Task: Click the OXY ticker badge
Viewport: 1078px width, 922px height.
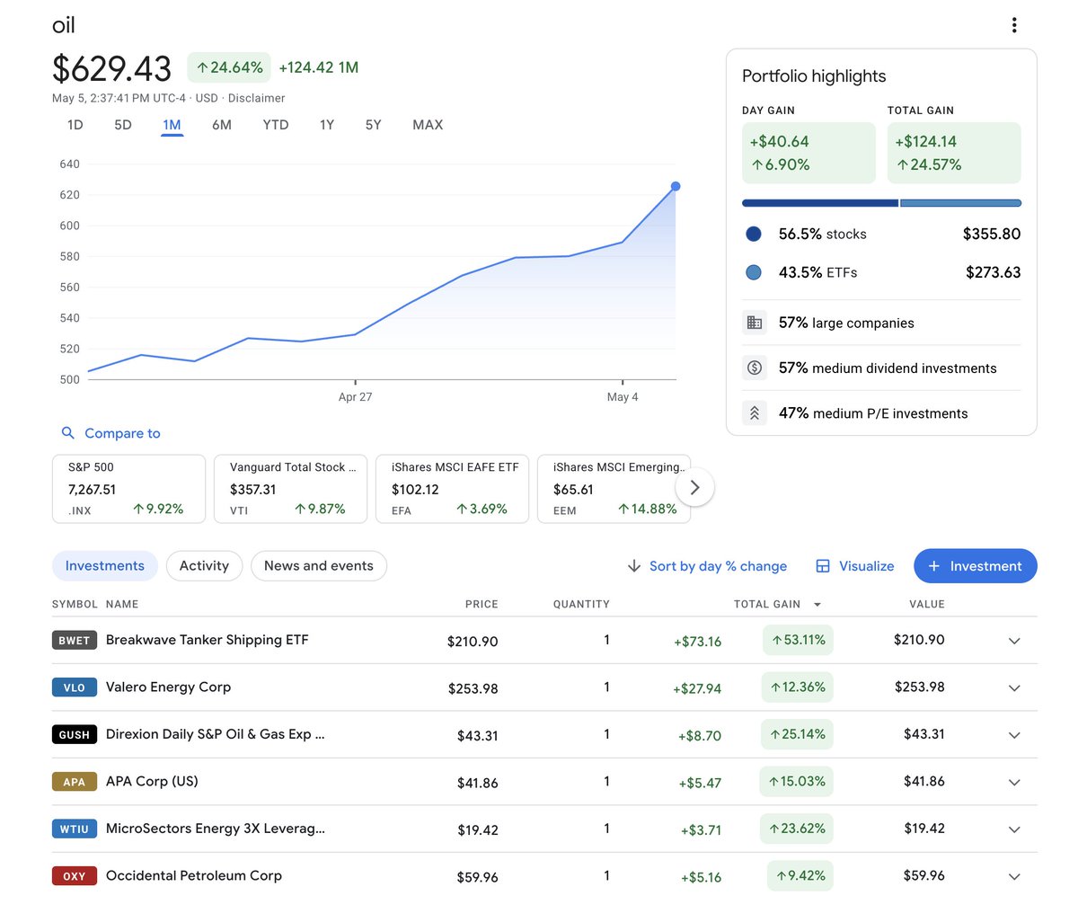Action: point(75,876)
